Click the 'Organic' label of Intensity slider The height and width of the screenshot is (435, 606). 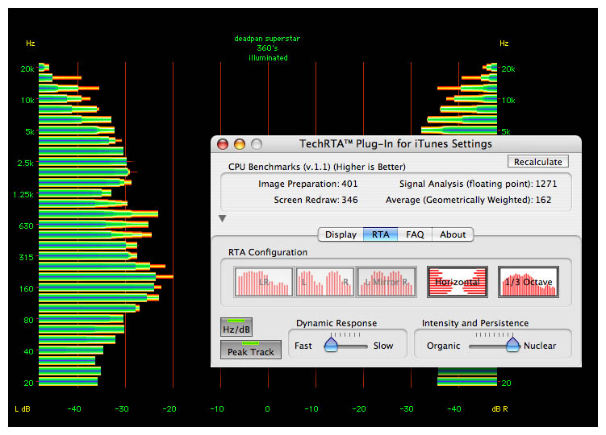coord(443,346)
